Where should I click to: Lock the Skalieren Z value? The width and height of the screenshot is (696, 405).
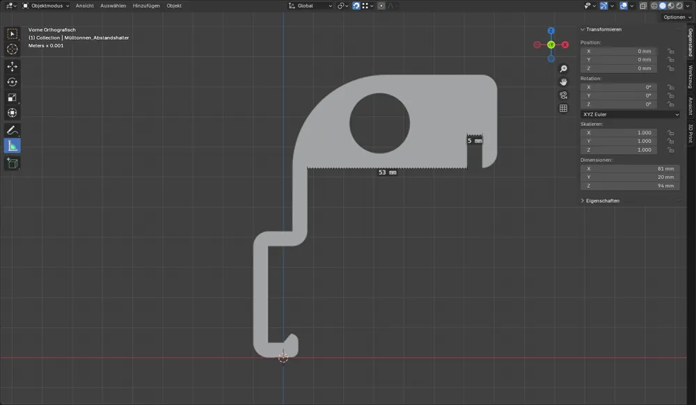point(671,150)
